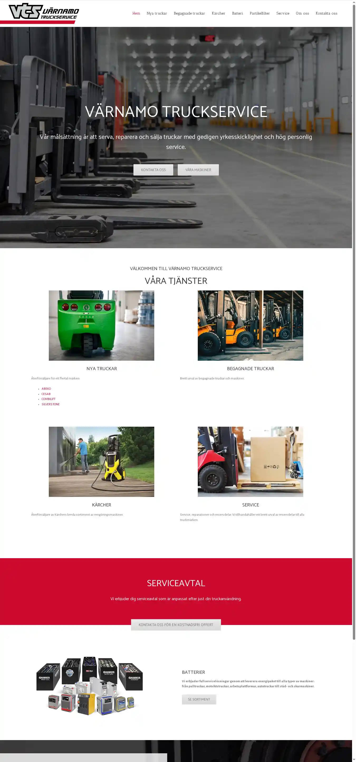Open the COMBILIFT brand link
Image resolution: width=356 pixels, height=762 pixels.
coord(49,399)
